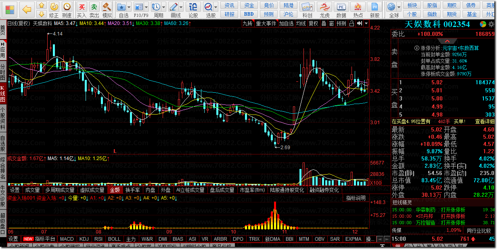Open the 选股 stock picker icon
This screenshot has height=250, width=498.
[x=208, y=7]
